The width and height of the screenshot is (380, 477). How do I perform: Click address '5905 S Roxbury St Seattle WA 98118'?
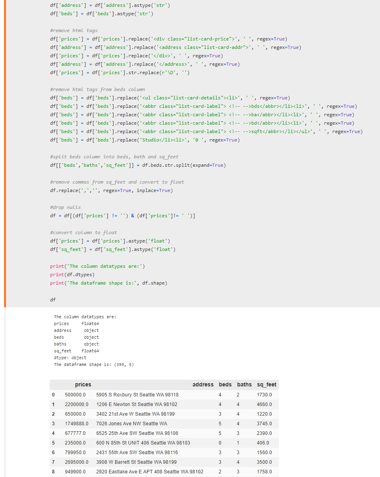point(137,395)
